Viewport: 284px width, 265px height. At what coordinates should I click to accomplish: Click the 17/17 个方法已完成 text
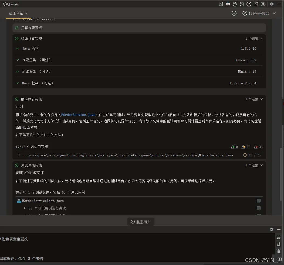[x=32, y=147]
